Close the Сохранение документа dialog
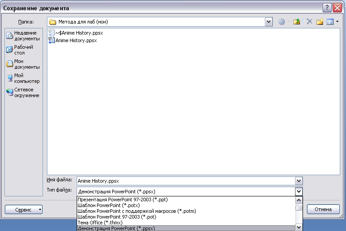The image size is (346, 231). pyautogui.click(x=338, y=8)
